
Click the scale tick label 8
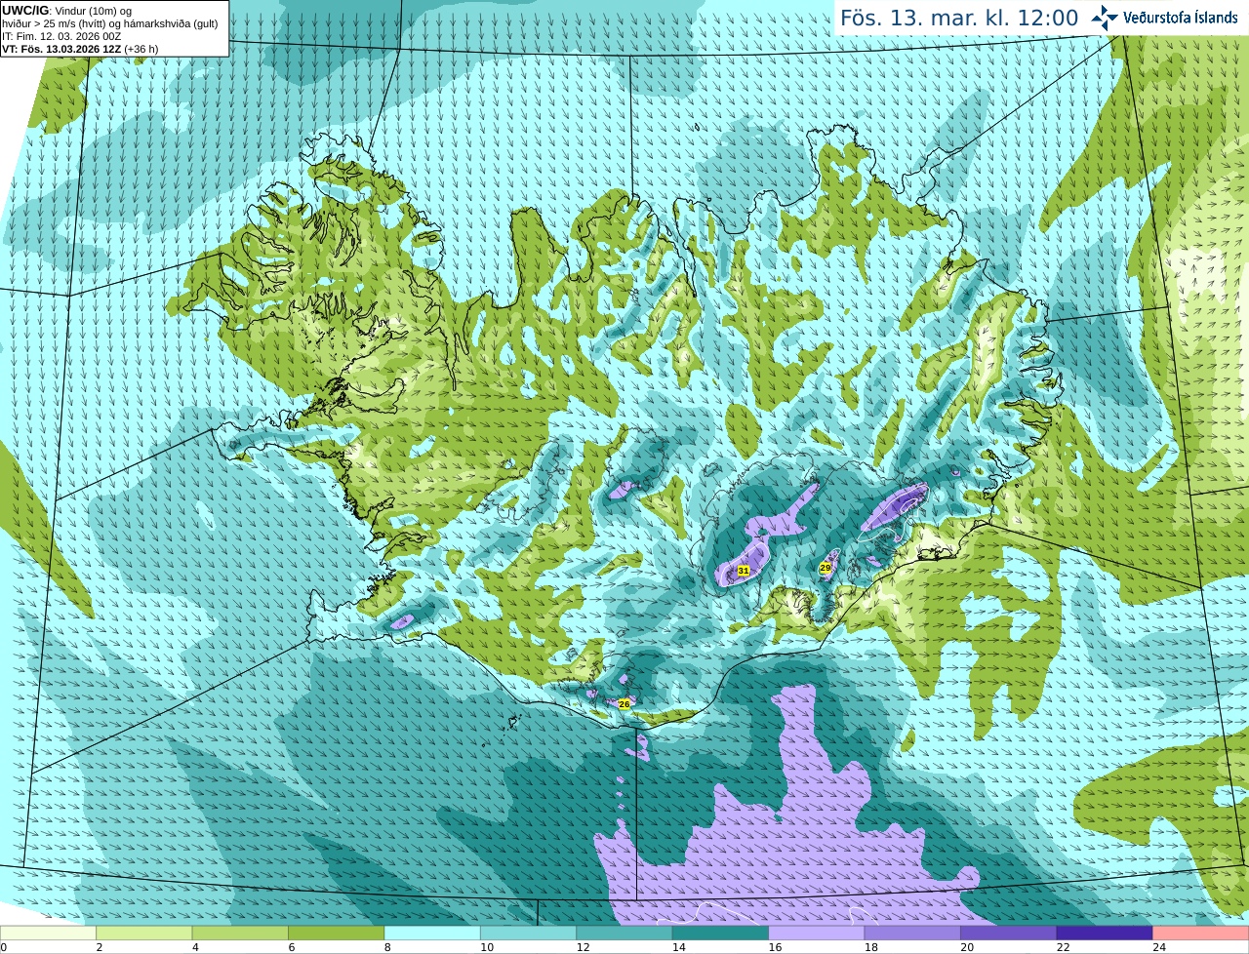[387, 947]
